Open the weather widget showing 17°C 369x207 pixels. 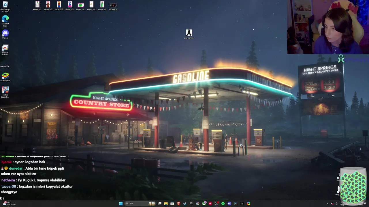9,204
